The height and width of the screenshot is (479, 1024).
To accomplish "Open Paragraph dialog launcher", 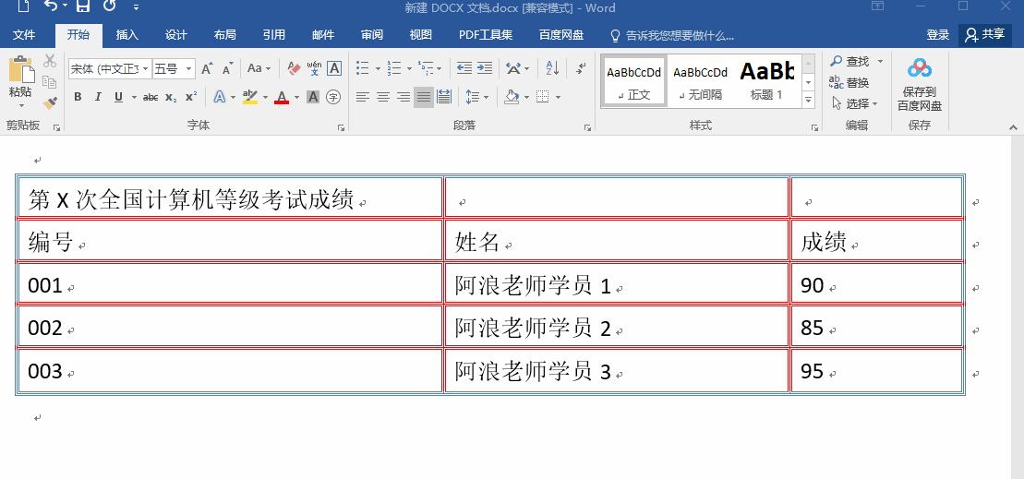I will 588,128.
